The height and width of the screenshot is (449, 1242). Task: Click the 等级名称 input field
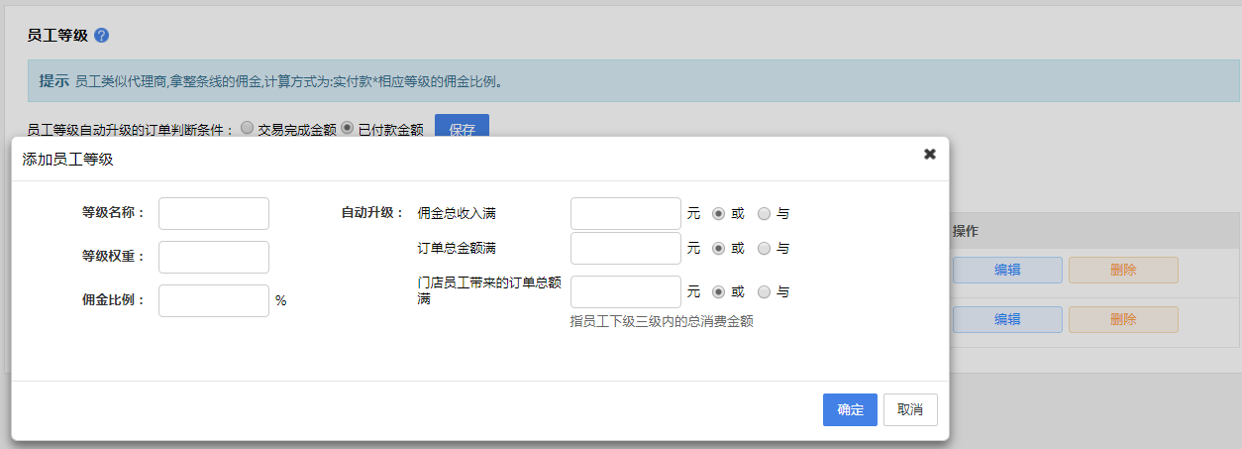click(x=214, y=213)
